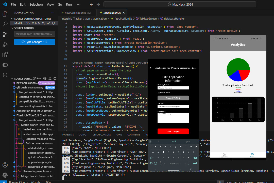The height and width of the screenshot is (183, 274).
Task: Click the commit checkmark for MadHack repository
Action: (48, 23)
